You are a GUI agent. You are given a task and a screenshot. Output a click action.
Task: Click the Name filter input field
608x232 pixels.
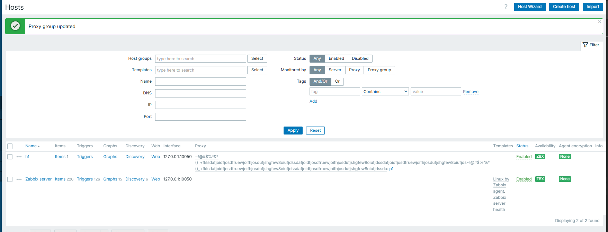(x=200, y=82)
